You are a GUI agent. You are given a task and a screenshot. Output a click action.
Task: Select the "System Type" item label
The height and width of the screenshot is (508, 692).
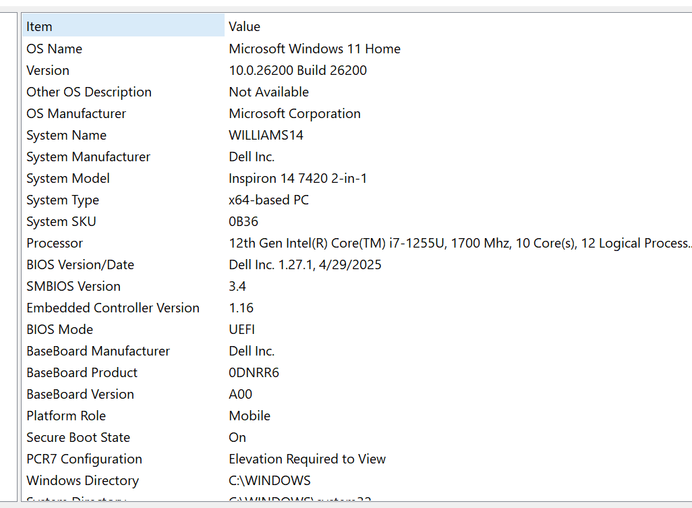(x=63, y=200)
